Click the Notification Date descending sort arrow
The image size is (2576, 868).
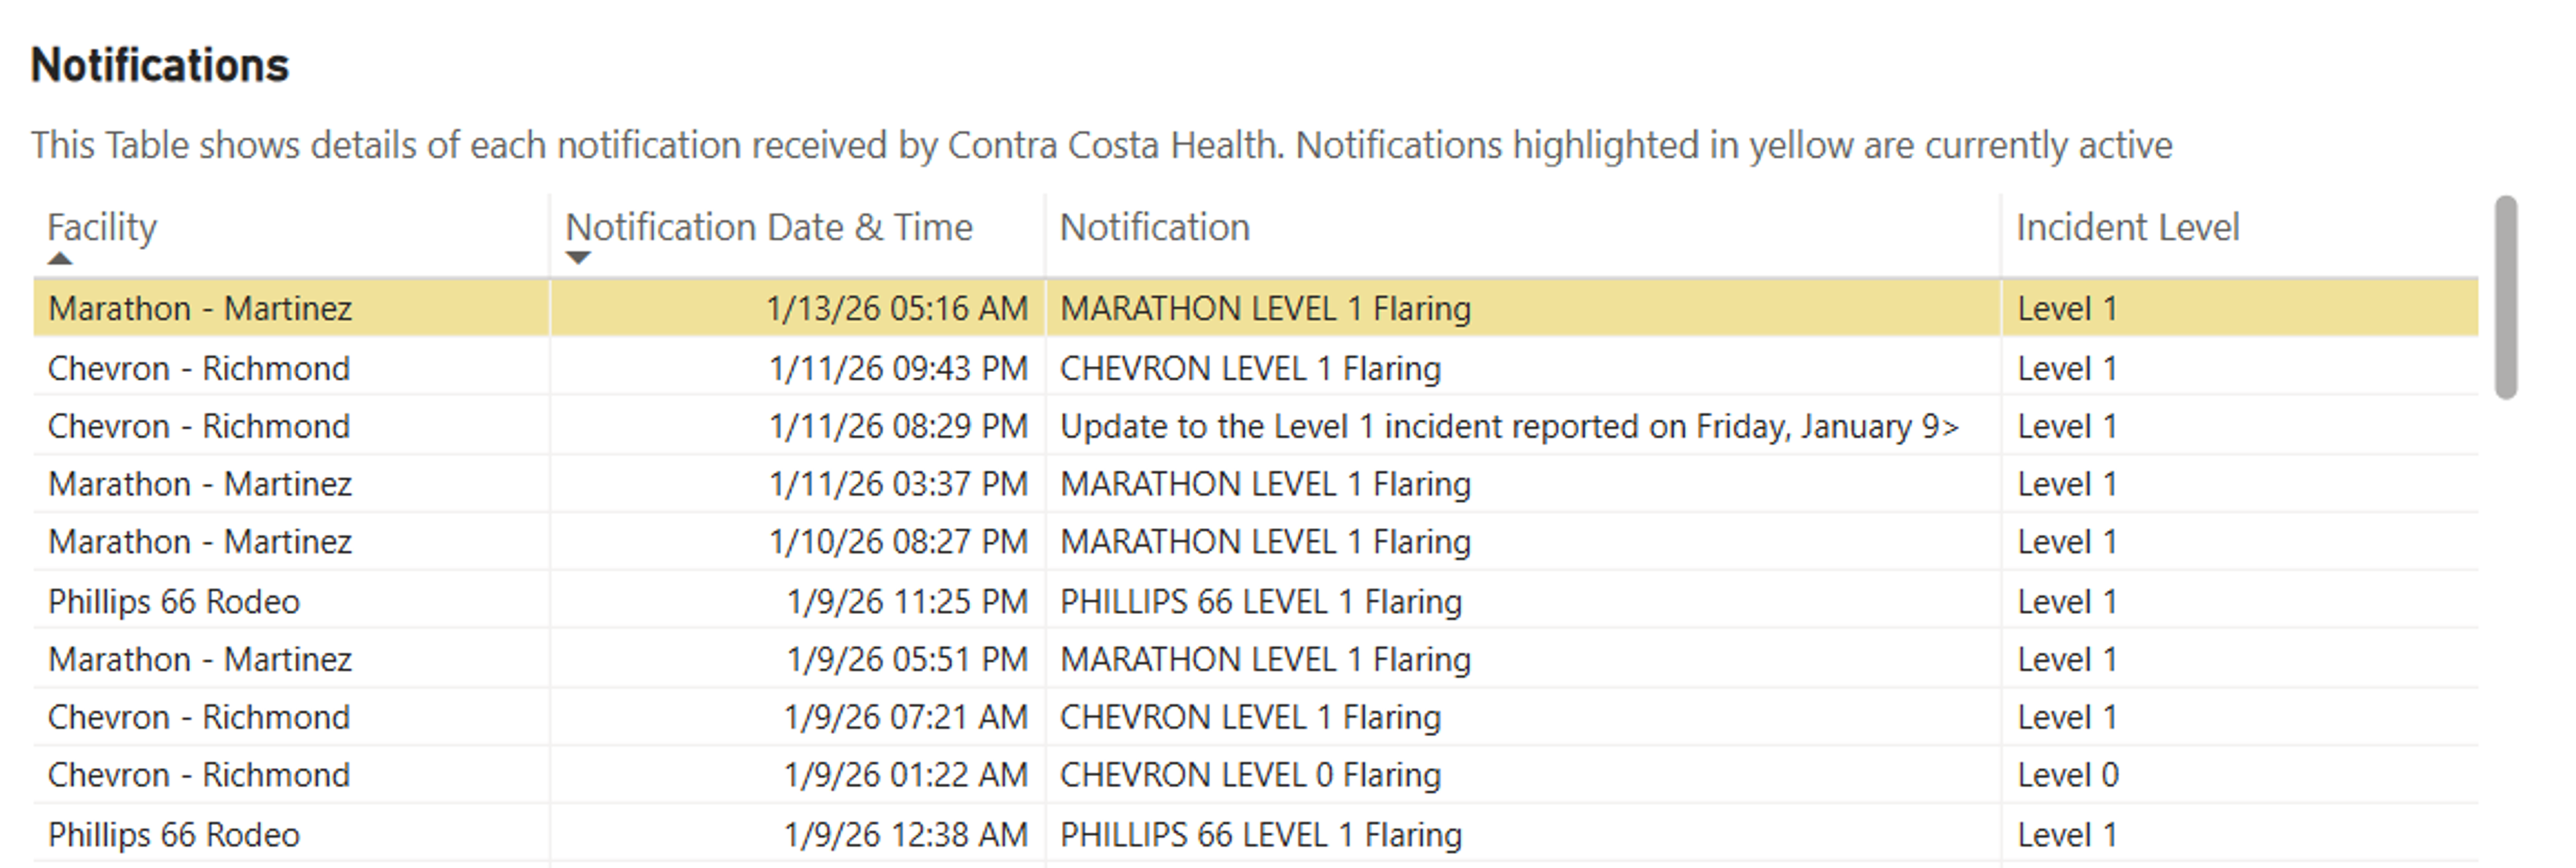(578, 259)
